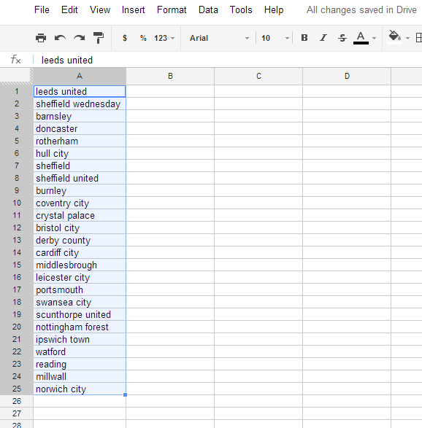
Task: Open the 123 more formats dropdown
Action: pos(164,38)
